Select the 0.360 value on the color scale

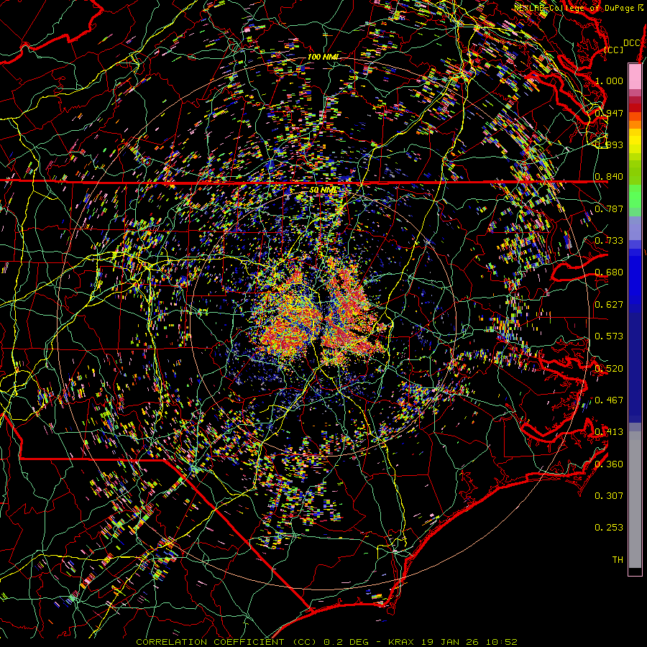(x=609, y=464)
